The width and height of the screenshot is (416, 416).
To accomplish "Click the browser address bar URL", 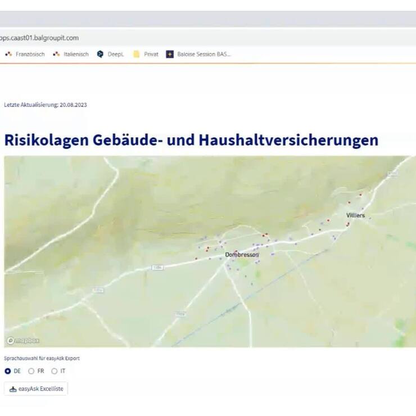I will (x=39, y=38).
